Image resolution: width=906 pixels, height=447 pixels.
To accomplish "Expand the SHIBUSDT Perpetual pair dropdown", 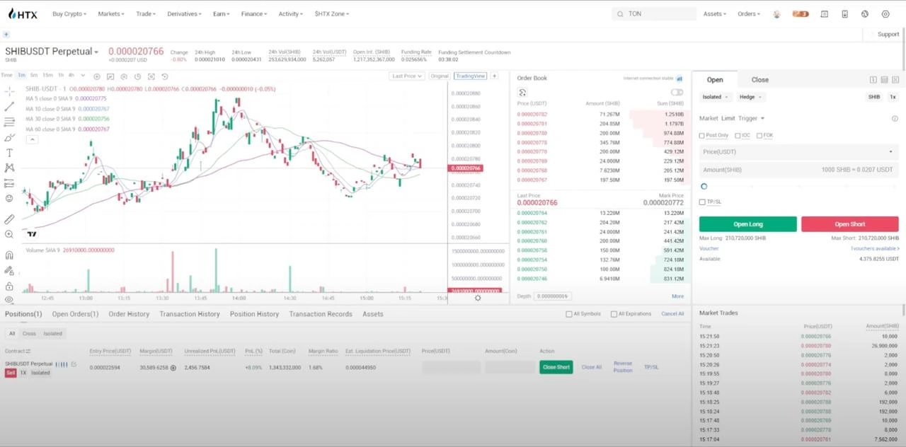I will click(96, 52).
